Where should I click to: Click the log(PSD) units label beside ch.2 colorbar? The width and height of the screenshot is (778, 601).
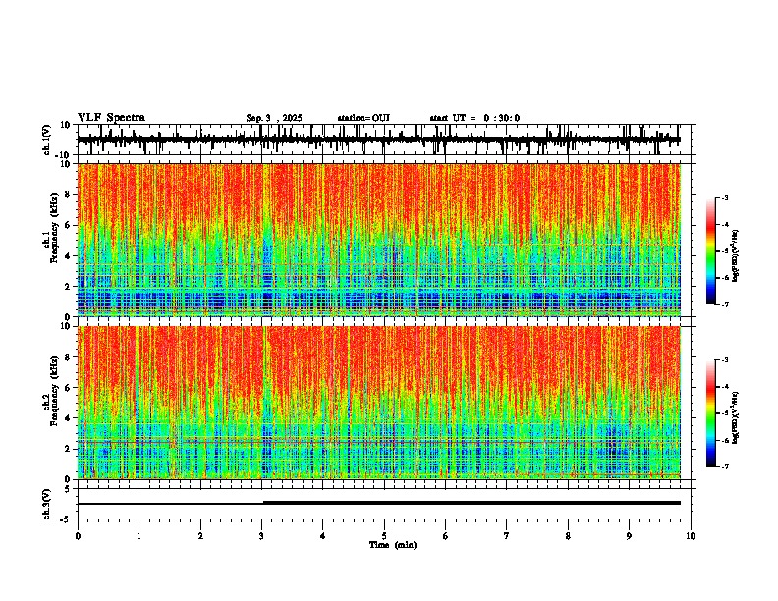click(x=736, y=417)
